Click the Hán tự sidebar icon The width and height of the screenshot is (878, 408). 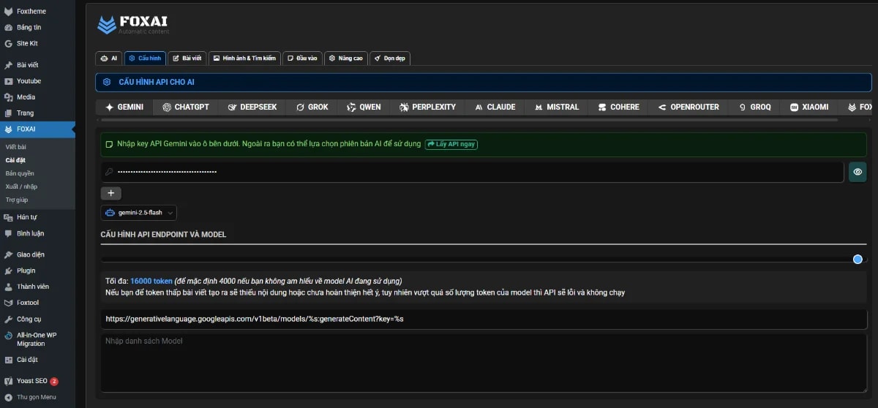click(9, 217)
